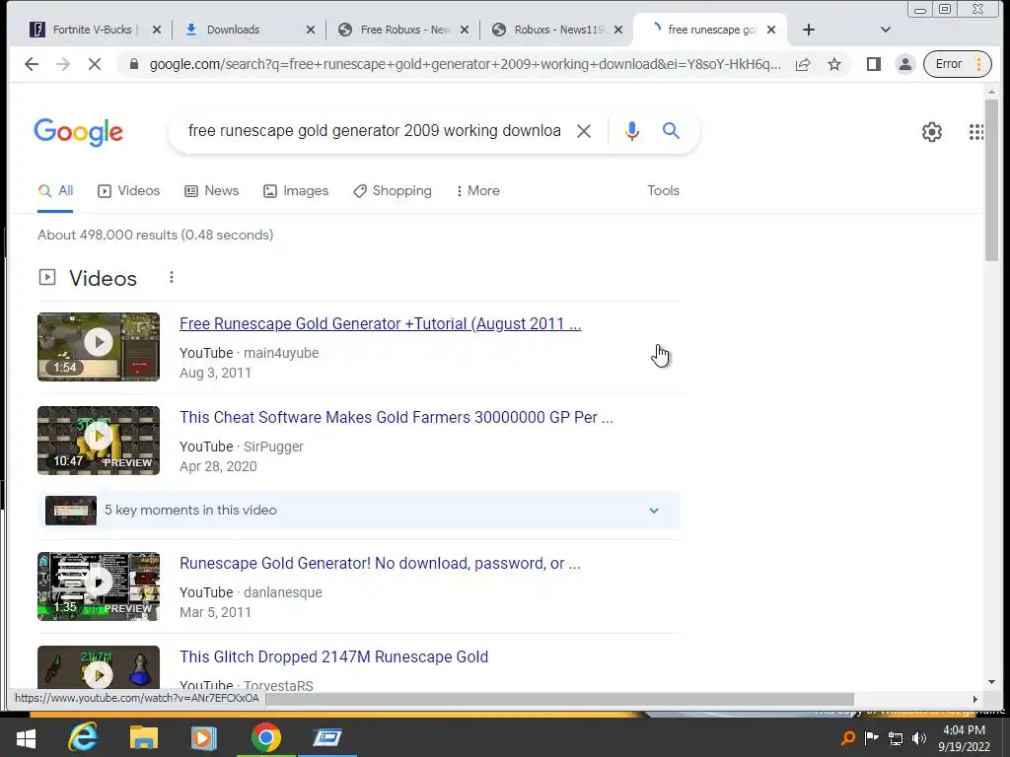
Task: Click the forward navigation arrow
Action: coord(62,64)
